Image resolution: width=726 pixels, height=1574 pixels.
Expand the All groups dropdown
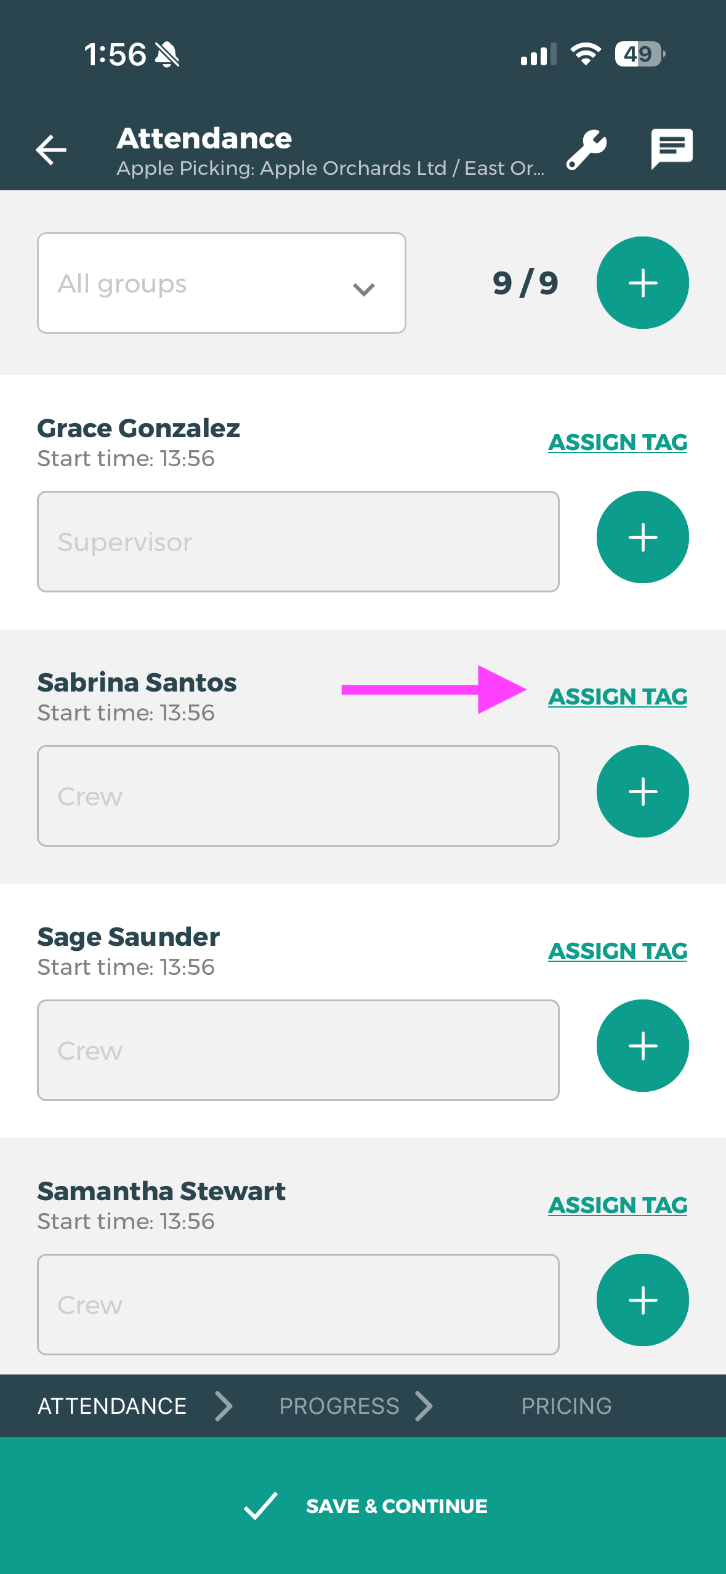point(221,283)
